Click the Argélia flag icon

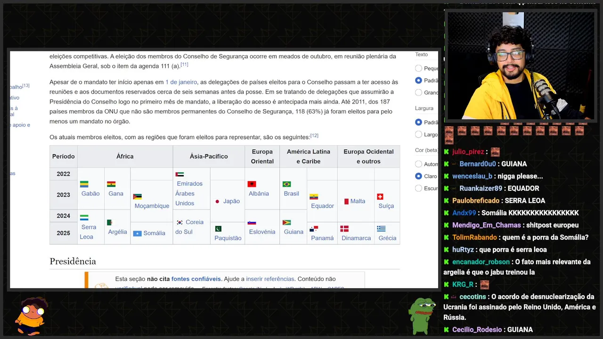[x=110, y=222]
